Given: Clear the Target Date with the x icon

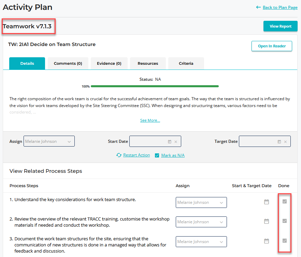Looking at the screenshot, I should pyautogui.click(x=285, y=142).
